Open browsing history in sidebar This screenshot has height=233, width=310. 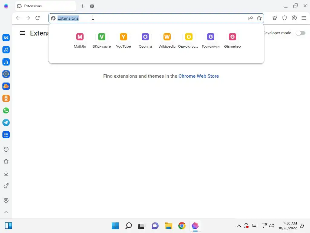tap(6, 149)
